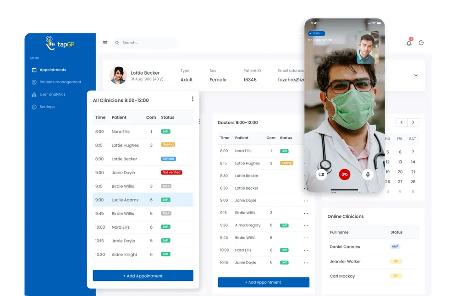The height and width of the screenshot is (296, 456).
Task: Select the 9:30 Lucile Adams row
Action: pos(143,200)
